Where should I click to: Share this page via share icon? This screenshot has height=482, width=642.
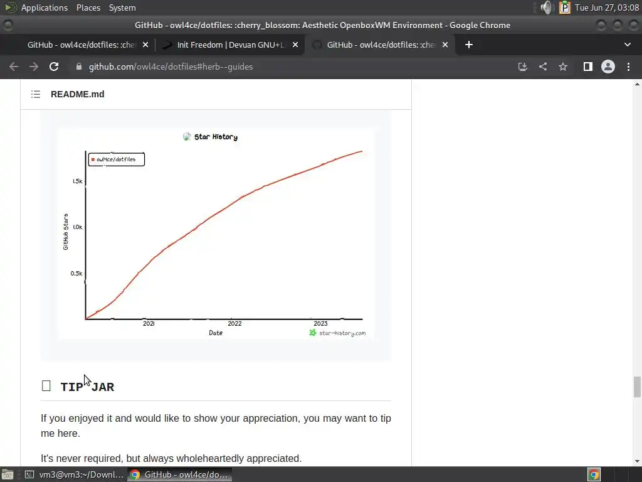(x=543, y=67)
